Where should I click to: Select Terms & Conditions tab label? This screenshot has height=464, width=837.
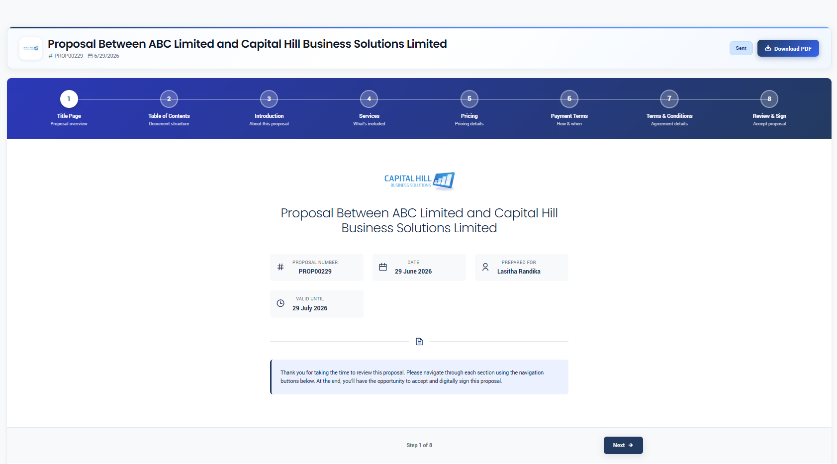click(669, 116)
